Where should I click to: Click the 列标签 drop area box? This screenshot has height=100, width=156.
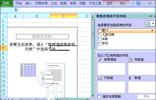click(x=142, y=69)
